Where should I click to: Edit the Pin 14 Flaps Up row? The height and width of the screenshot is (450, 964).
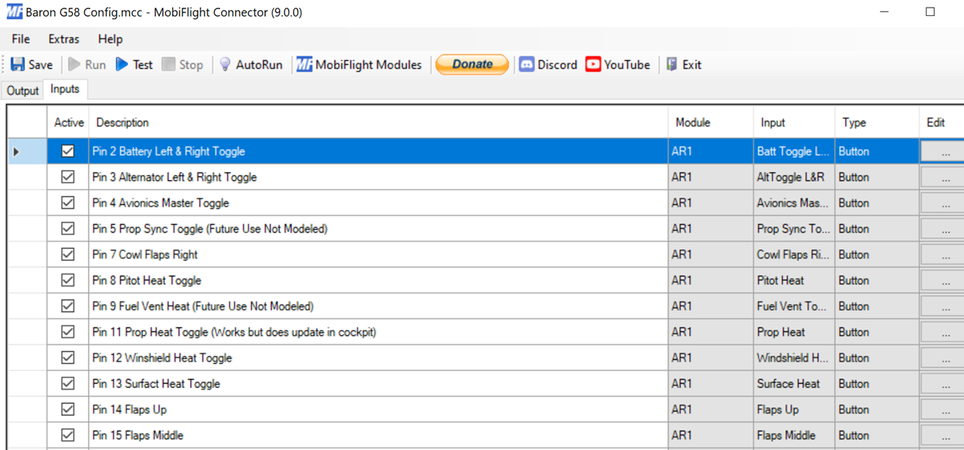(x=943, y=409)
